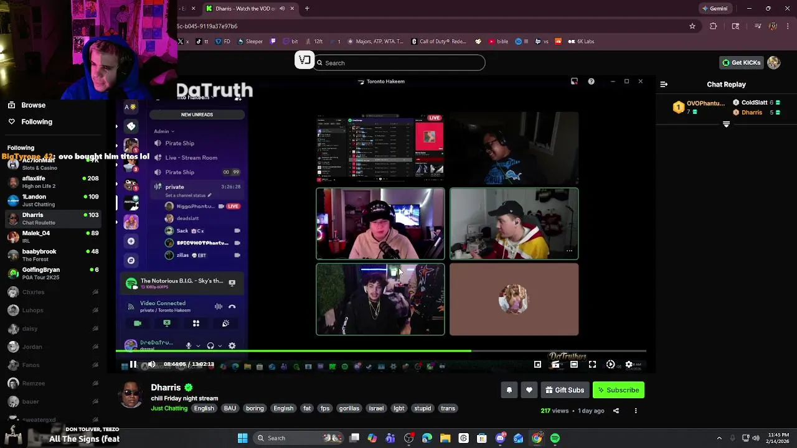Open baabybrook channel in sidebar

coord(53,254)
